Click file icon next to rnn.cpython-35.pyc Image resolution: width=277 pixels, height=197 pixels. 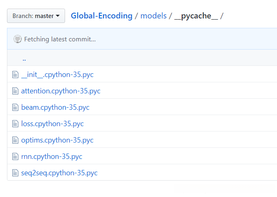(x=16, y=156)
